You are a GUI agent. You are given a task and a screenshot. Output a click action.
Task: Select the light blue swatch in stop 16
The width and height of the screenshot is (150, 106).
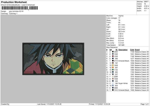click(113, 85)
